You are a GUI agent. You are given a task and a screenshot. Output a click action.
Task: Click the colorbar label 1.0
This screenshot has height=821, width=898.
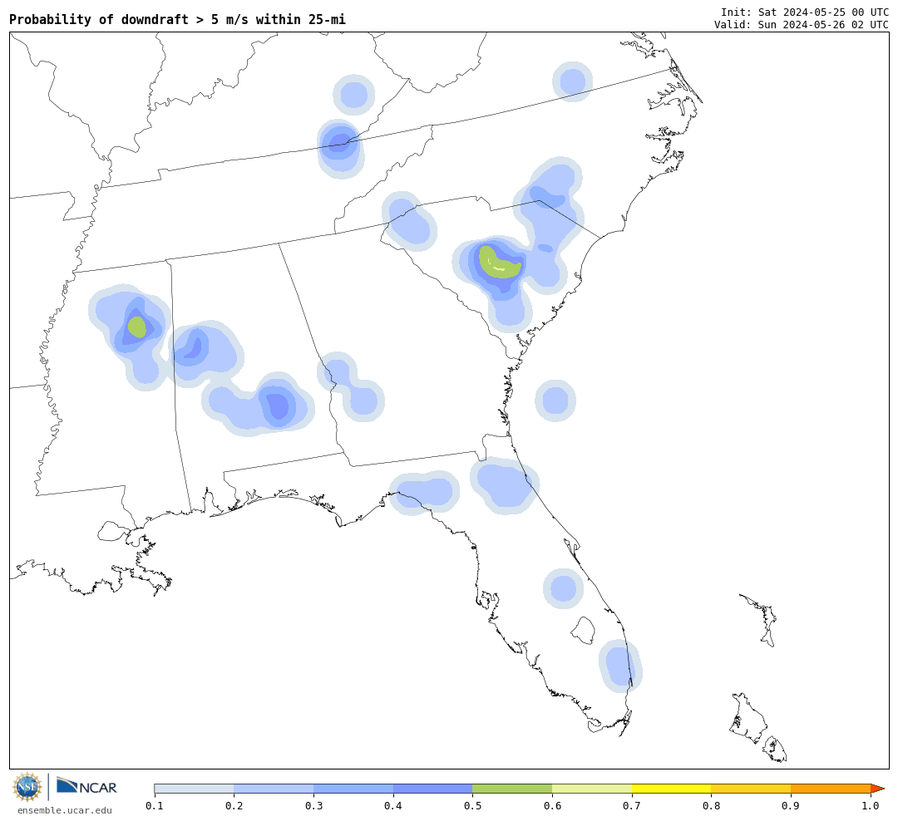click(x=871, y=806)
